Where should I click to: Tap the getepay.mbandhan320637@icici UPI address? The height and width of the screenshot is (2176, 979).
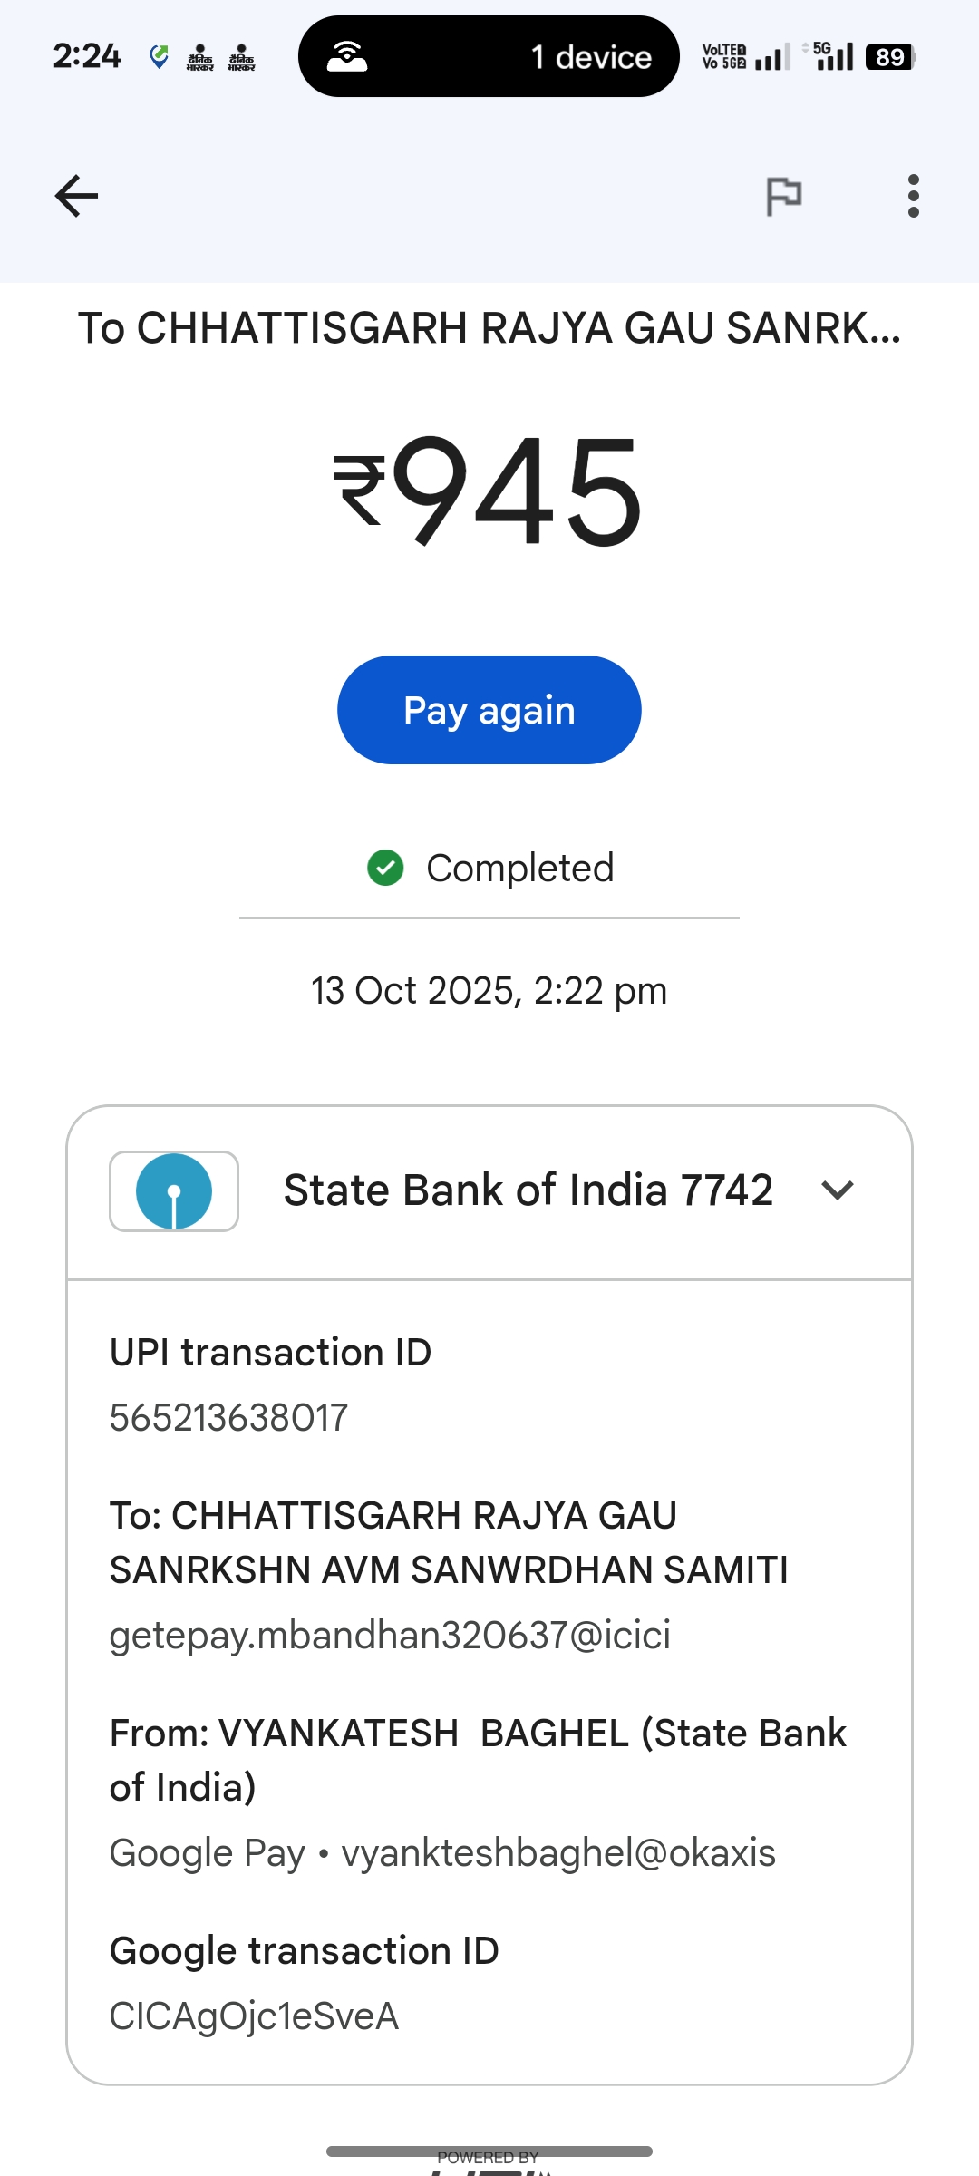[390, 1636]
